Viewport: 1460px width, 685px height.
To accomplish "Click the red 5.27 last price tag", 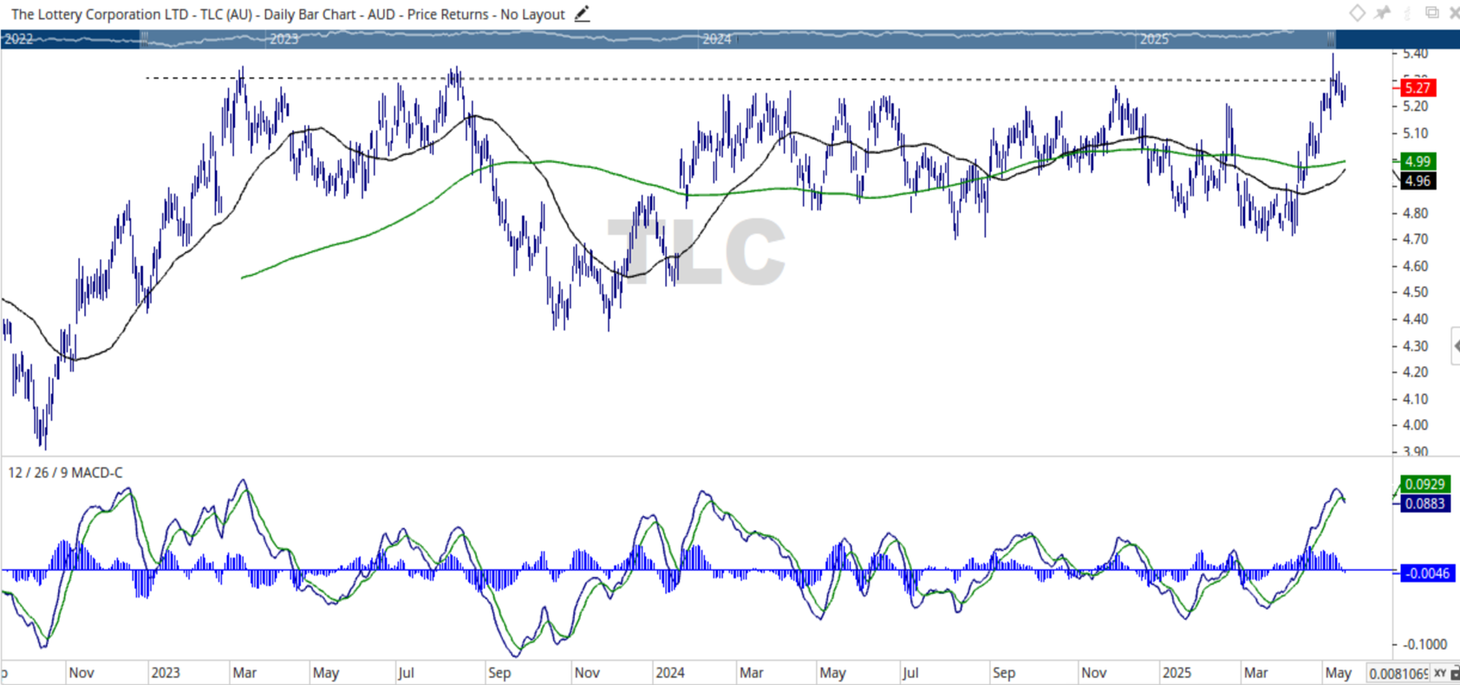I will click(1417, 88).
